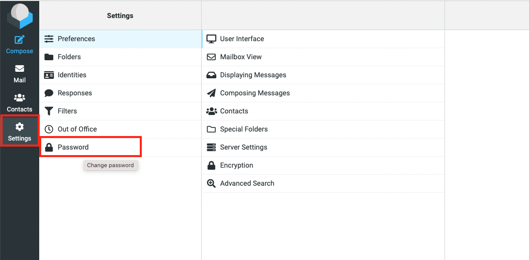Go to Contacts in the left sidebar
This screenshot has width=529, height=260.
(20, 102)
